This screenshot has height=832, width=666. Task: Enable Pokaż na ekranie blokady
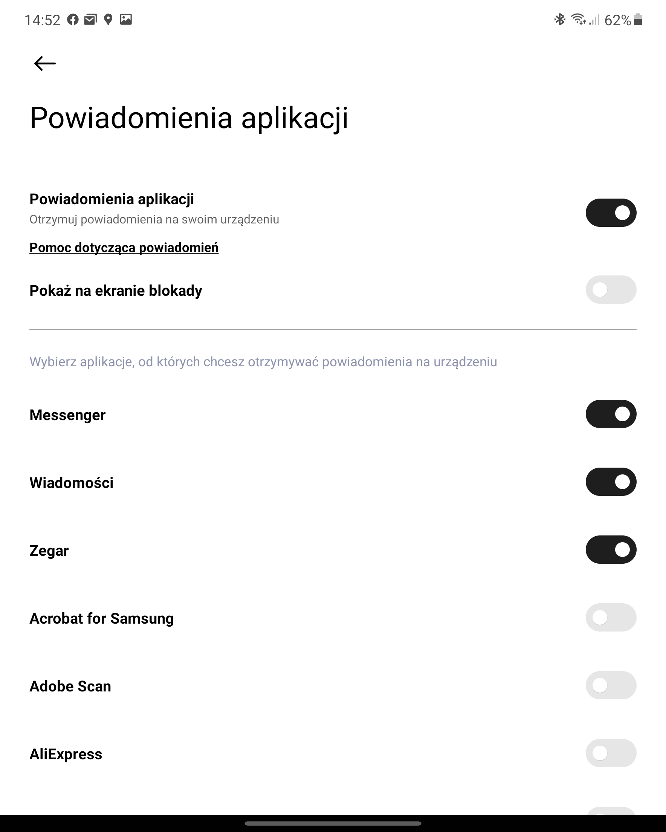[x=611, y=289]
